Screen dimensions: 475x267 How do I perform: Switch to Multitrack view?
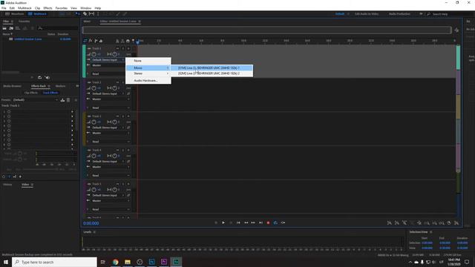pos(38,14)
